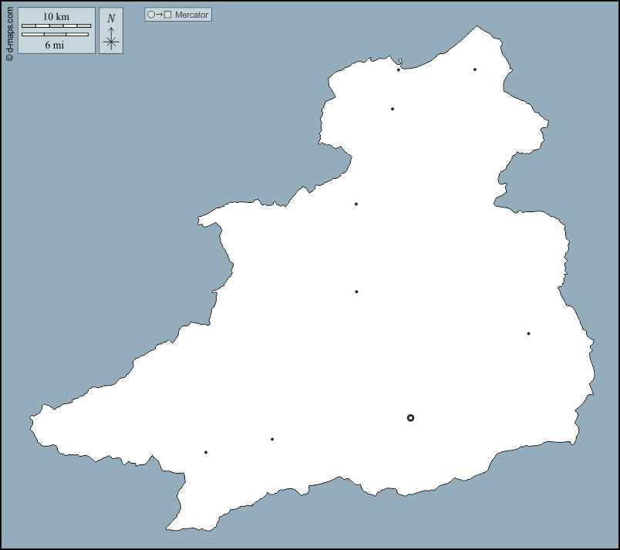Click the d-maps.com copyright link
Screen dimensions: 620x550
pos(8,34)
